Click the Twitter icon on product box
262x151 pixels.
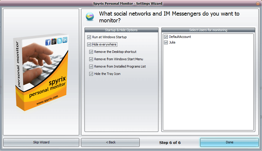click(60, 41)
